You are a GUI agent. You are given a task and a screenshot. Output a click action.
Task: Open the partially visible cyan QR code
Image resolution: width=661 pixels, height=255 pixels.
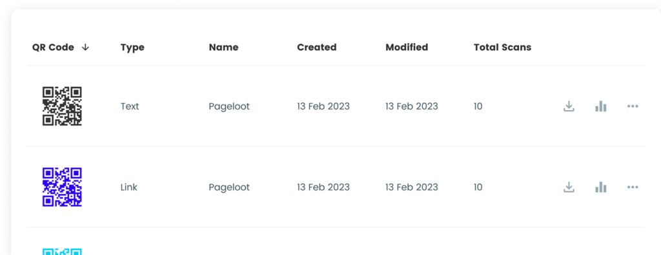coord(62,252)
